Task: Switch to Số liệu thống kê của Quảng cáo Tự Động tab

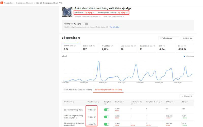Action: (x=78, y=90)
